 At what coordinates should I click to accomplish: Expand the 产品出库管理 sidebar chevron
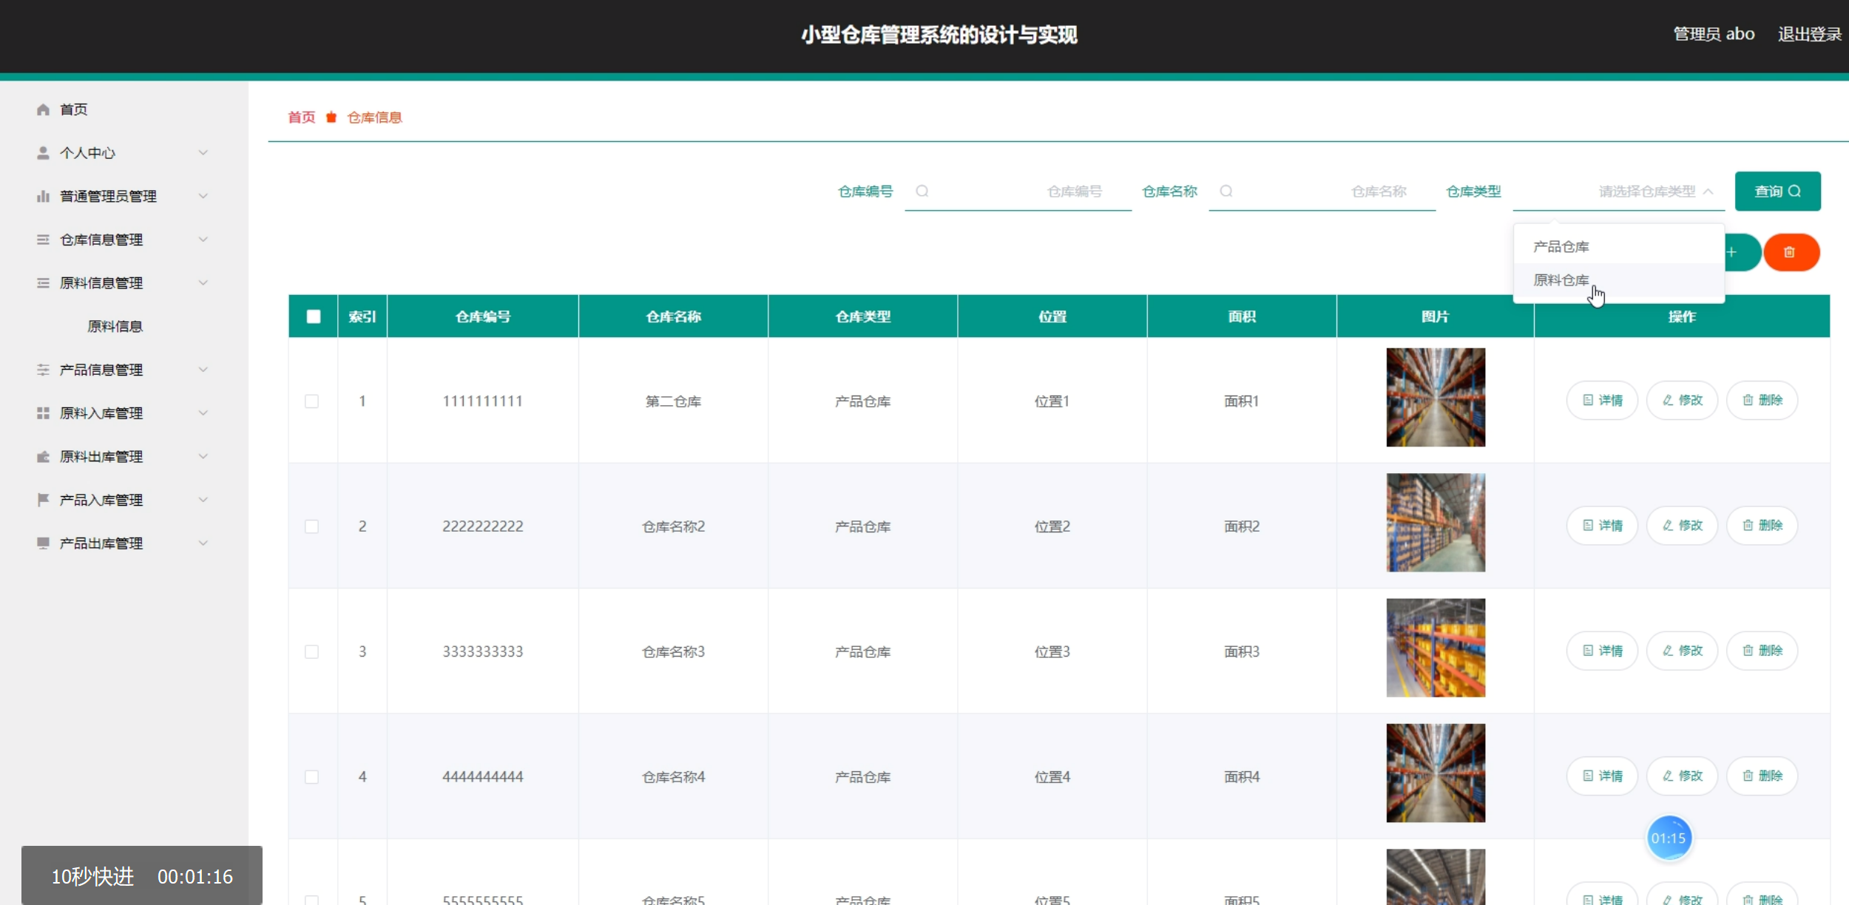tap(203, 543)
